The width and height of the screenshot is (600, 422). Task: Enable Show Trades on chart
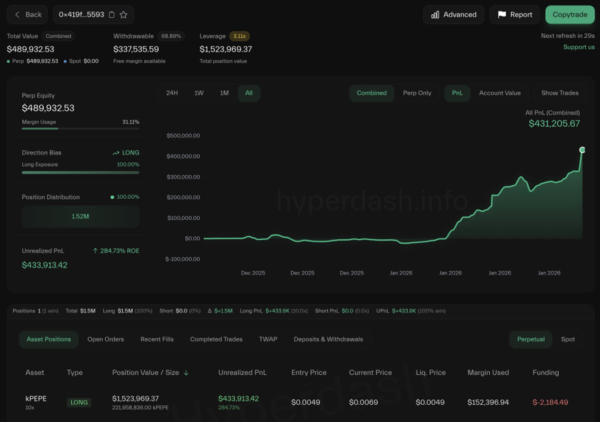(x=559, y=93)
